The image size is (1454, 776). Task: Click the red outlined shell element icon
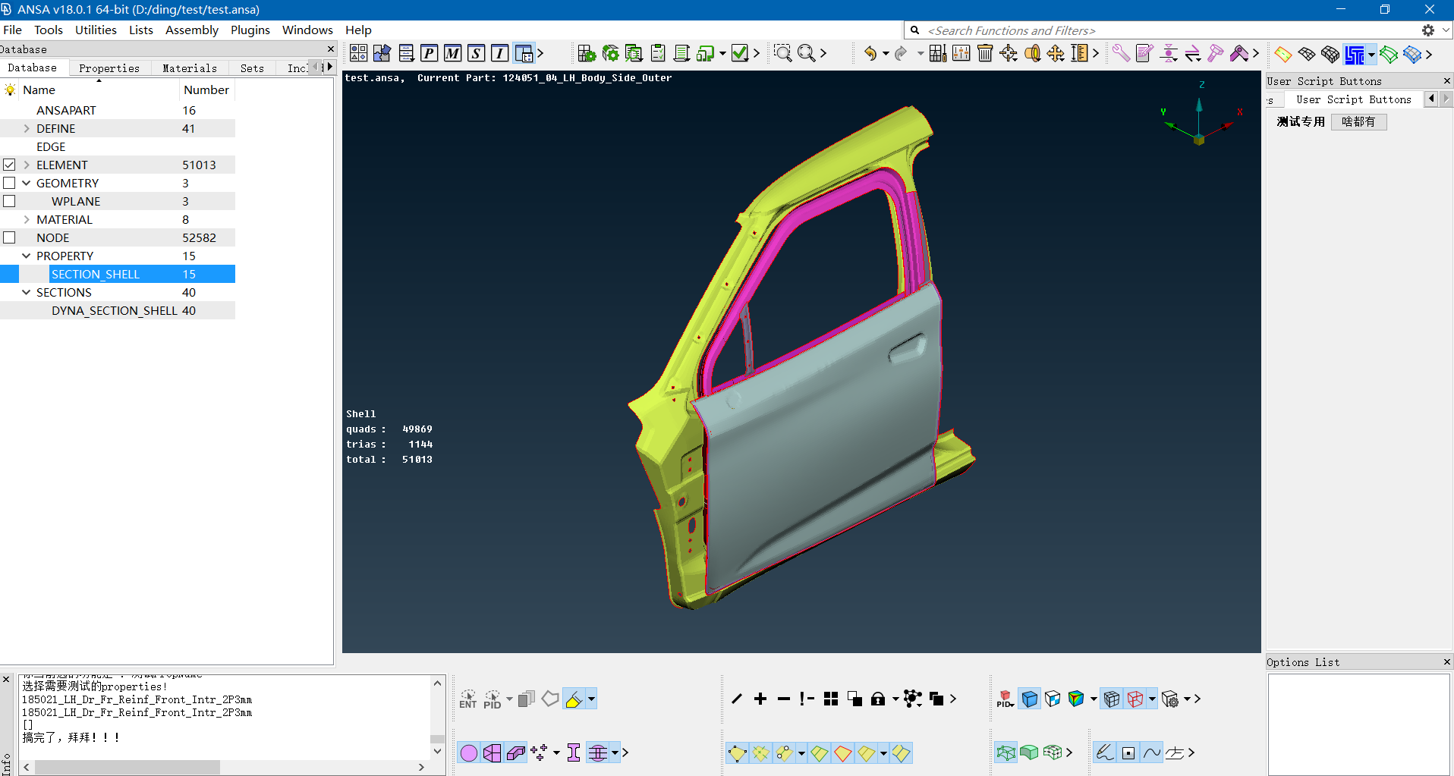[x=842, y=753]
